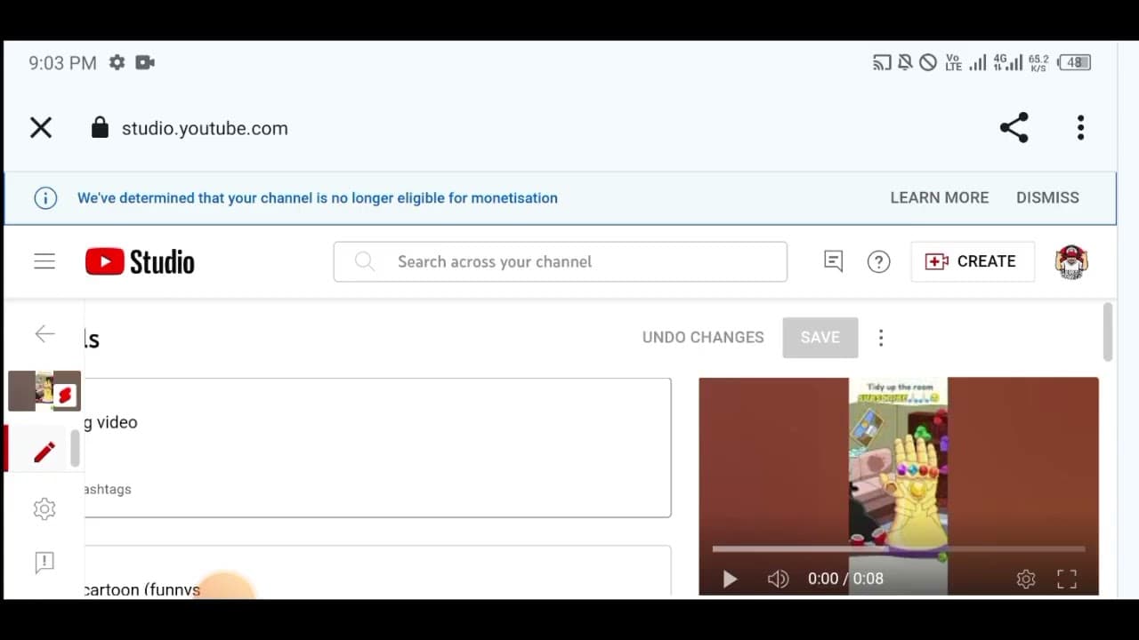Click the YouTube Studio logo
1139x640 pixels.
(x=140, y=261)
